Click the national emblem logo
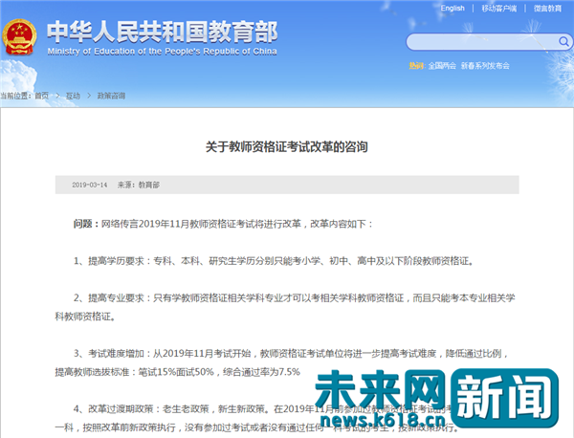This screenshot has height=438, width=574. pyautogui.click(x=19, y=37)
